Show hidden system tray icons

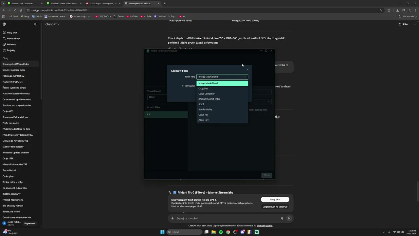point(385,232)
